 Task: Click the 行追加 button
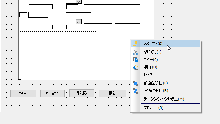[52, 94]
